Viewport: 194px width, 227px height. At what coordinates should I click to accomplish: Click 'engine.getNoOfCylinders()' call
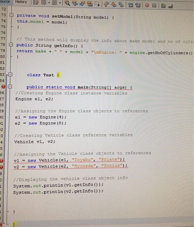[161, 53]
